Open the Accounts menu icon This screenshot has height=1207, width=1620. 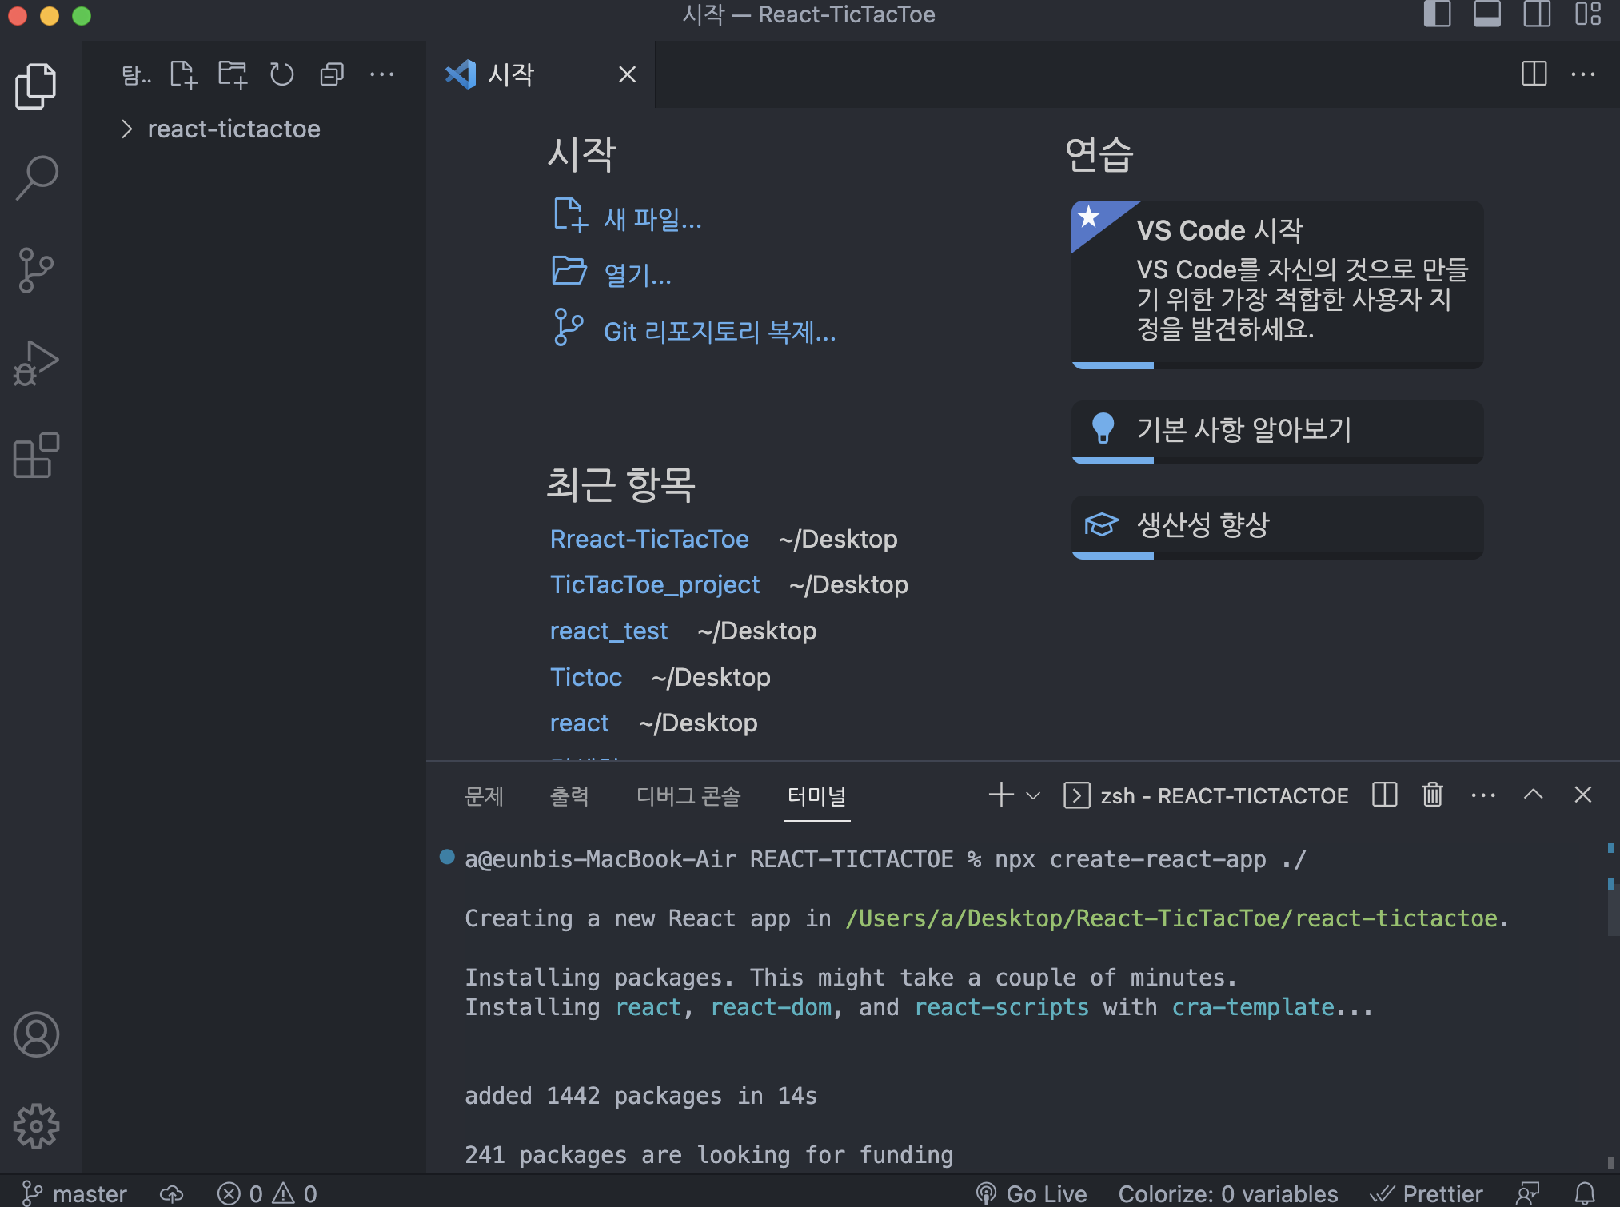click(36, 1034)
